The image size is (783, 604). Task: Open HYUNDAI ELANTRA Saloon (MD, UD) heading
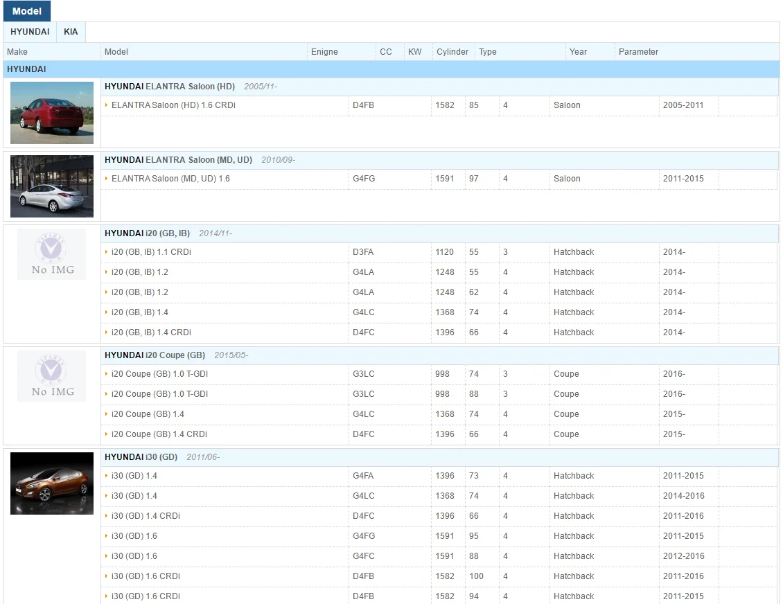[178, 160]
